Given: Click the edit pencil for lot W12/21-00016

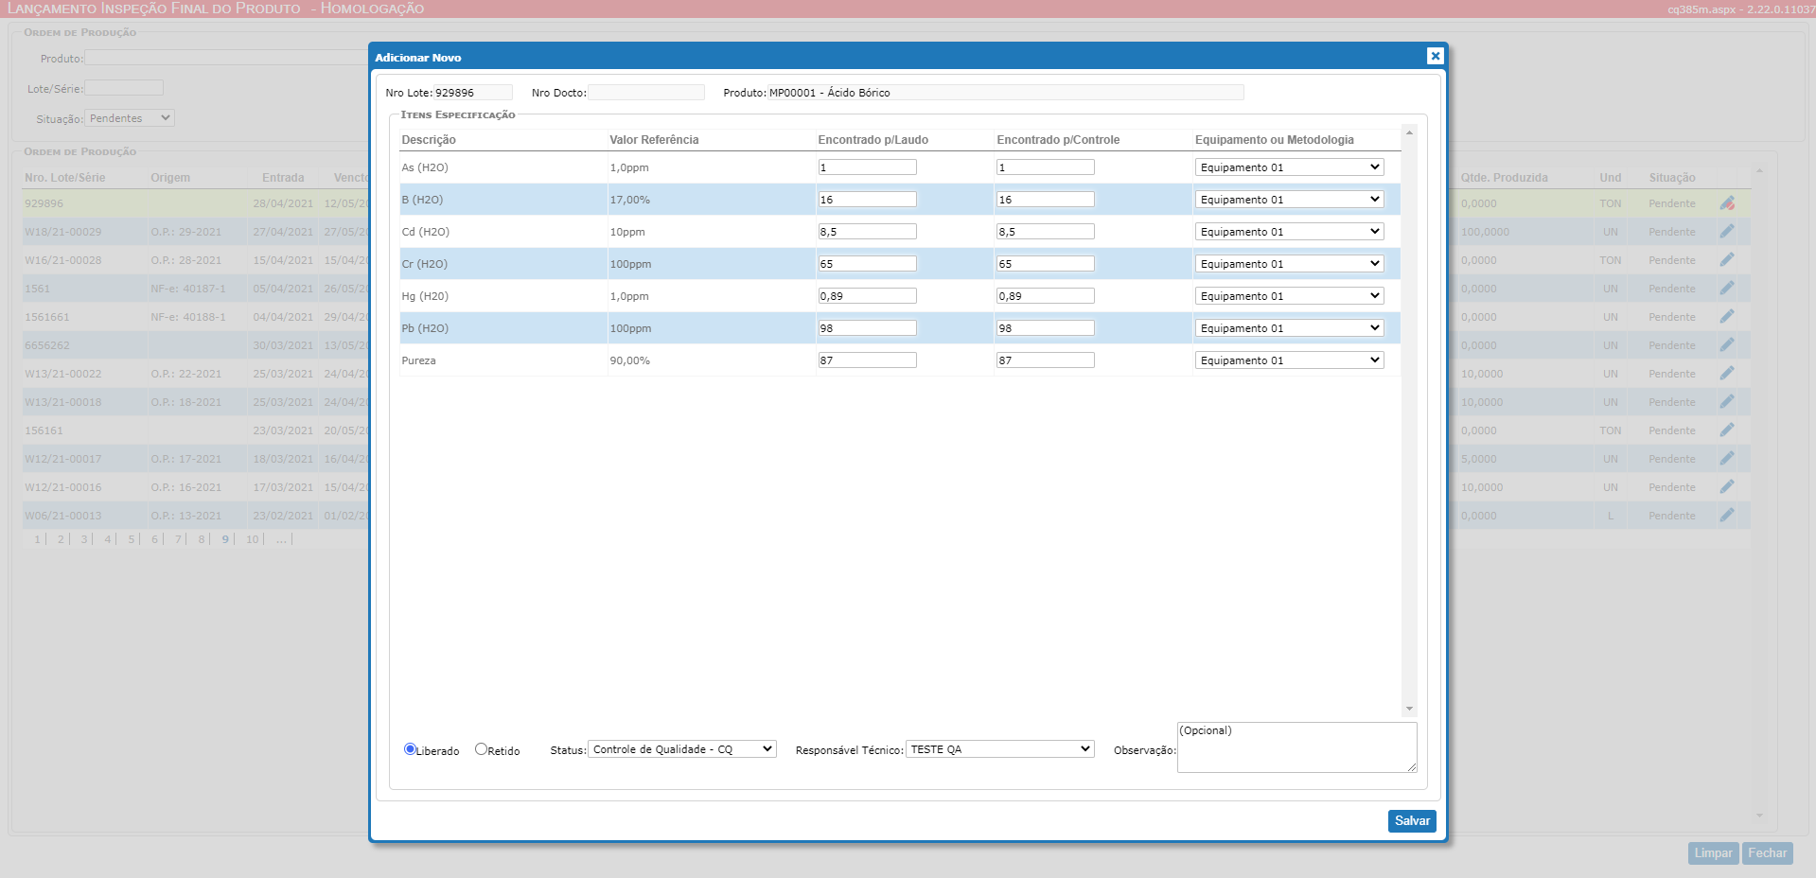Looking at the screenshot, I should click(x=1727, y=487).
